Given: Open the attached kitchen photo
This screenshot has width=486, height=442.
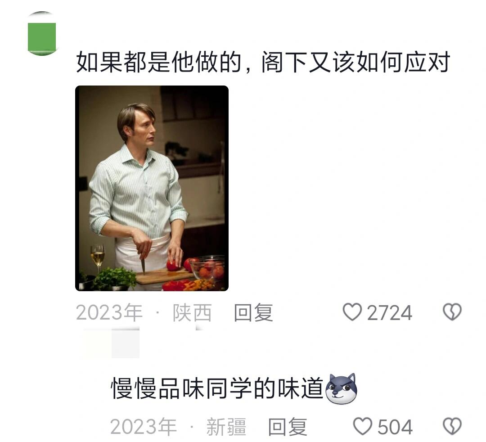Looking at the screenshot, I should [152, 188].
